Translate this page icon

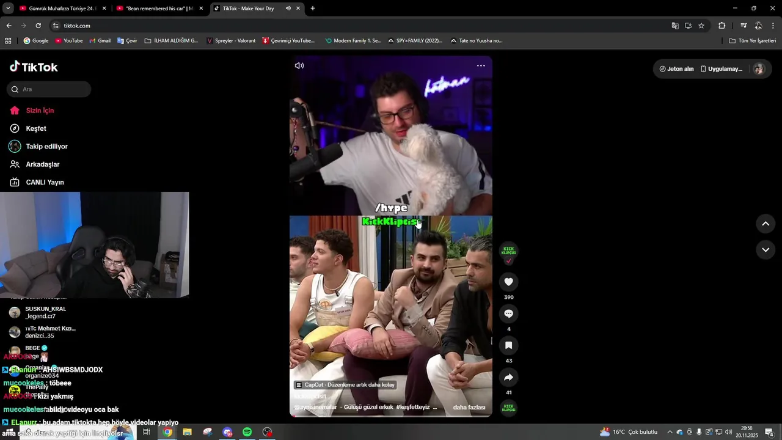(x=675, y=26)
